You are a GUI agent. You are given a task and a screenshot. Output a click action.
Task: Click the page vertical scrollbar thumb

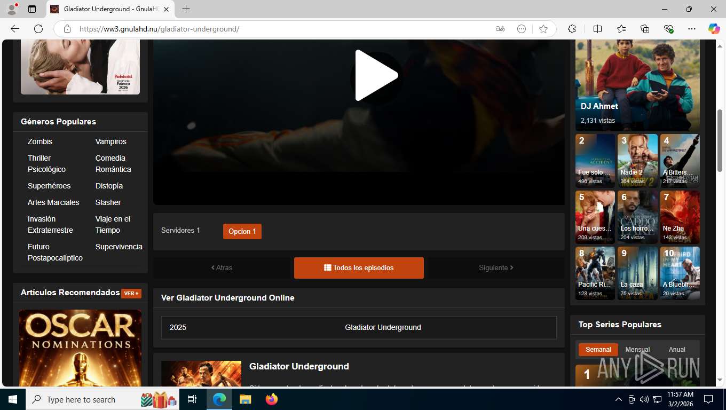720,141
